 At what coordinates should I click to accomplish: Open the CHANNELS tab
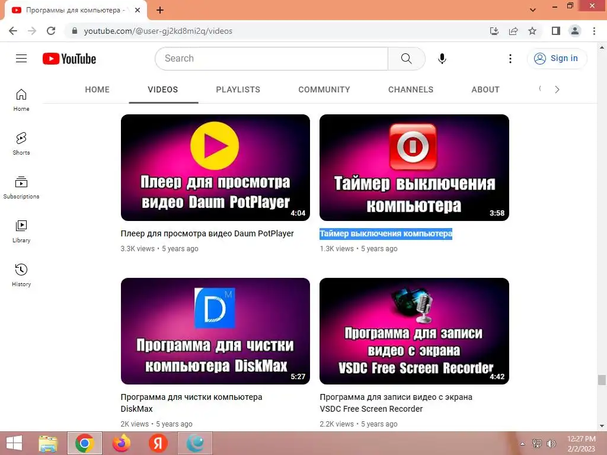tap(411, 90)
